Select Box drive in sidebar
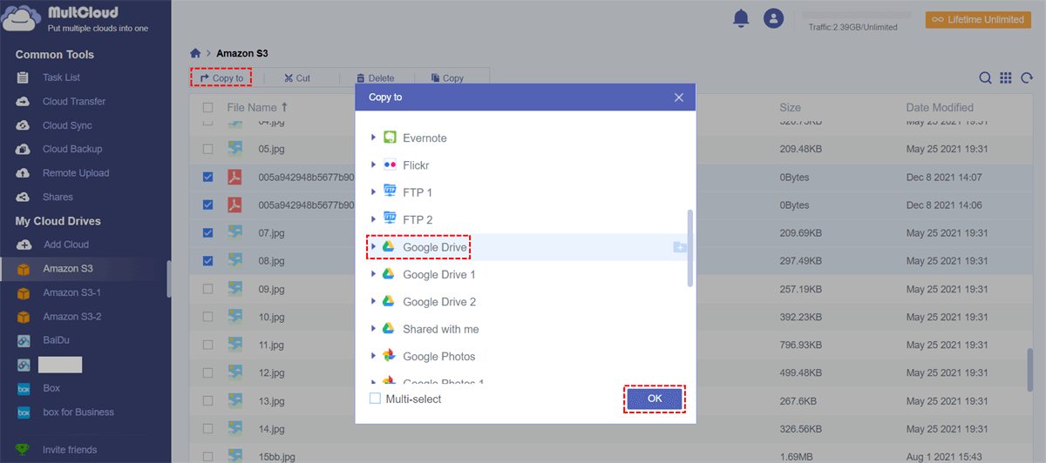Viewport: 1046px width, 463px height. (51, 388)
